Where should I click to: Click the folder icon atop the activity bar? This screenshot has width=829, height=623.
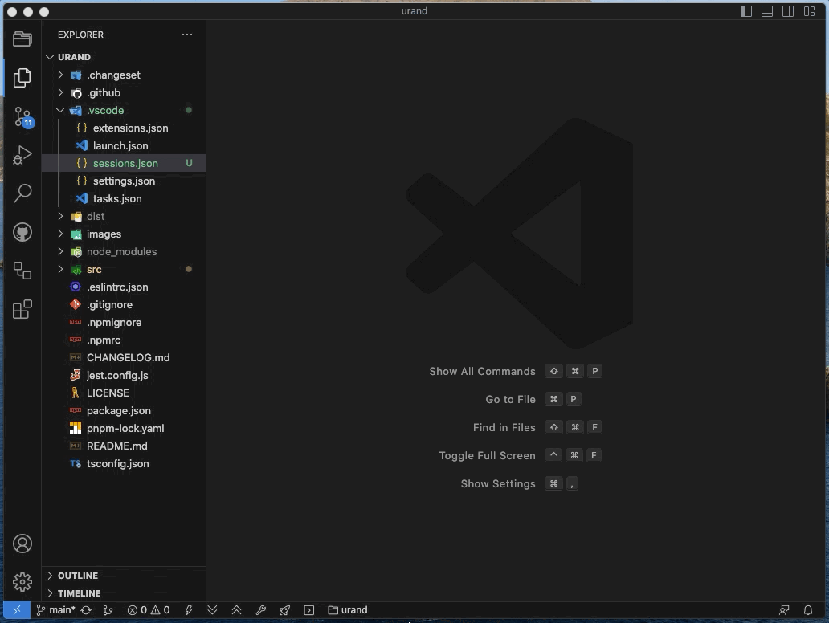point(22,39)
